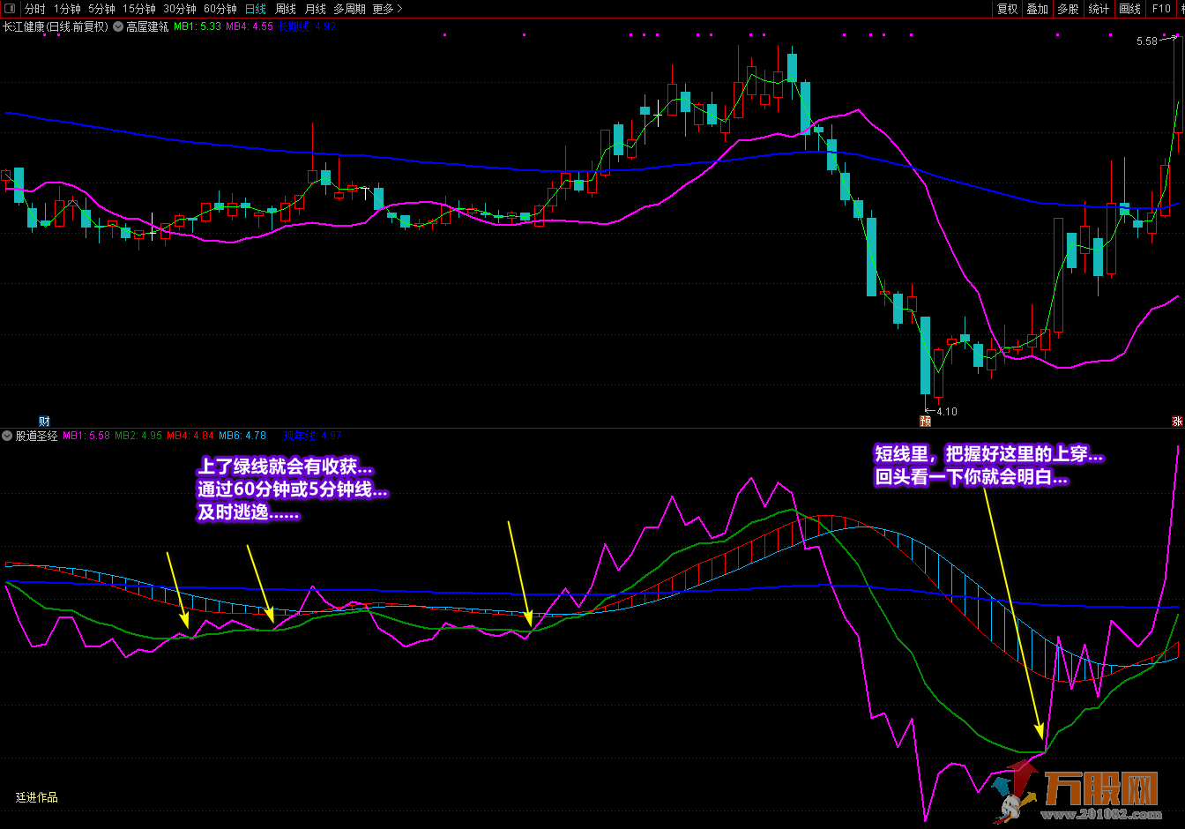This screenshot has height=829, width=1185.
Task: Click the 廷进作品 author label
Action: [x=37, y=797]
